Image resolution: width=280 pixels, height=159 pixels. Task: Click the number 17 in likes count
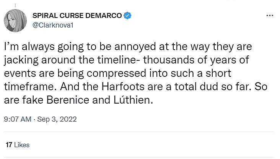tap(9, 145)
